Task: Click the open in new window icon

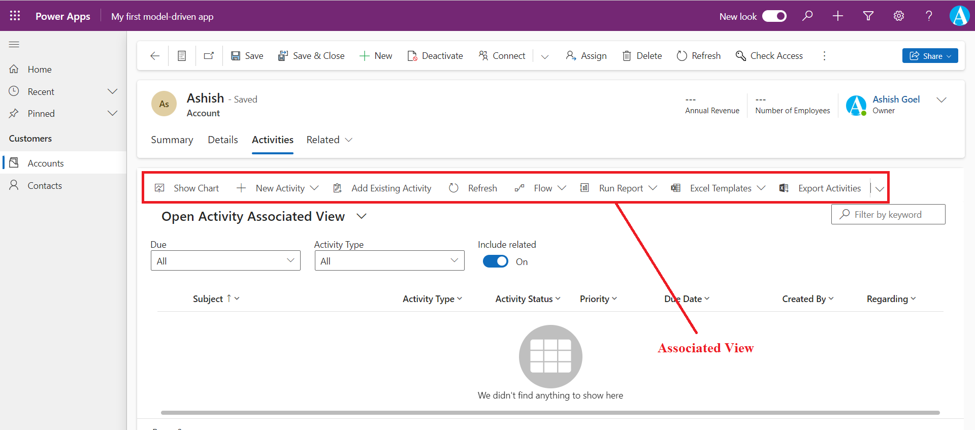Action: tap(209, 56)
